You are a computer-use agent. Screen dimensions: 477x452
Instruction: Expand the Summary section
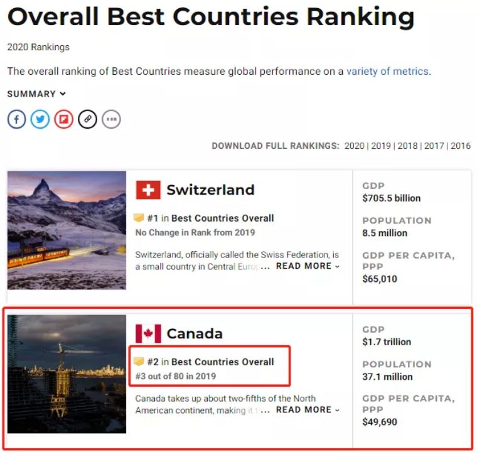(x=36, y=94)
